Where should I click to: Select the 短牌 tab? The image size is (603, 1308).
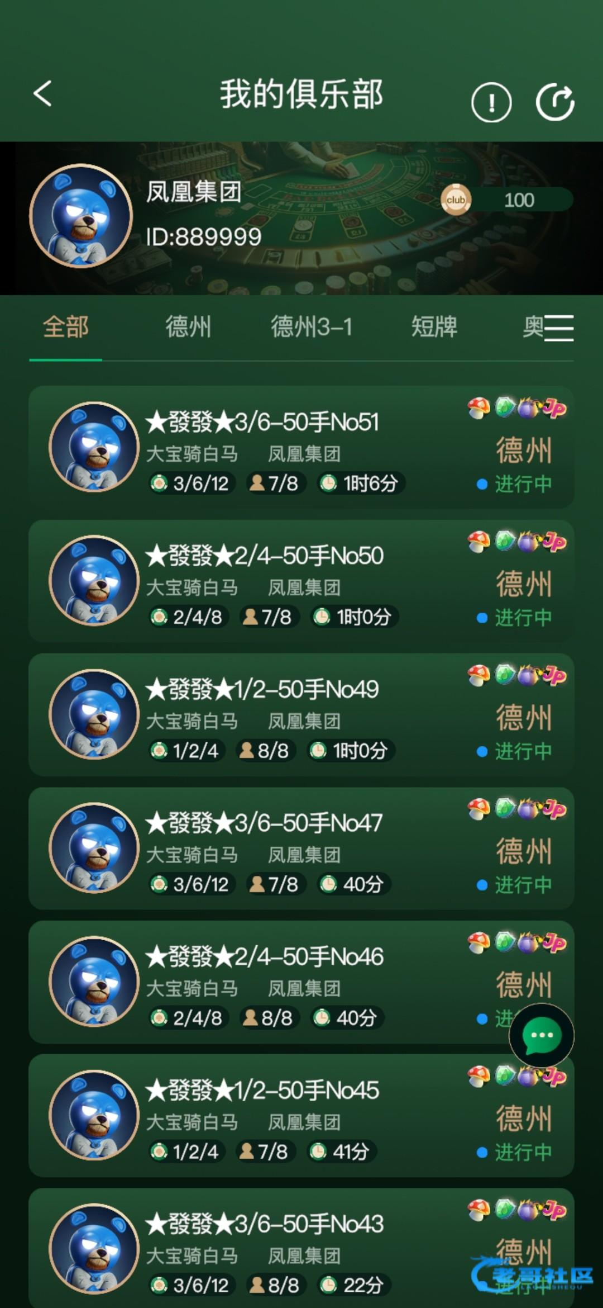pos(434,327)
